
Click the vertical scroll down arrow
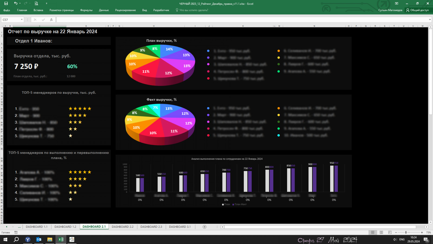[430, 222]
